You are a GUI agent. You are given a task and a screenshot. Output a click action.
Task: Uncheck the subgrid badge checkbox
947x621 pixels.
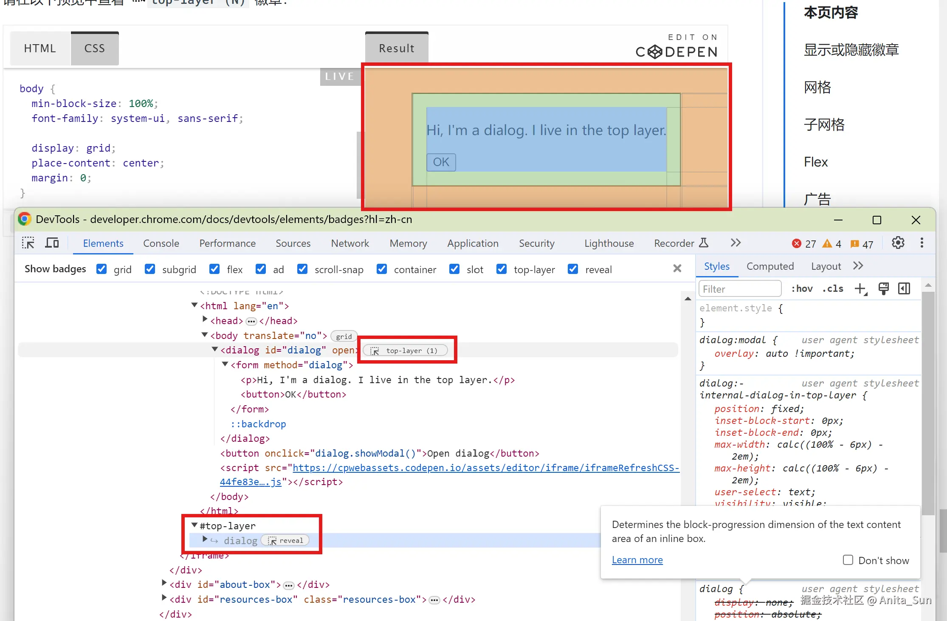pos(150,269)
